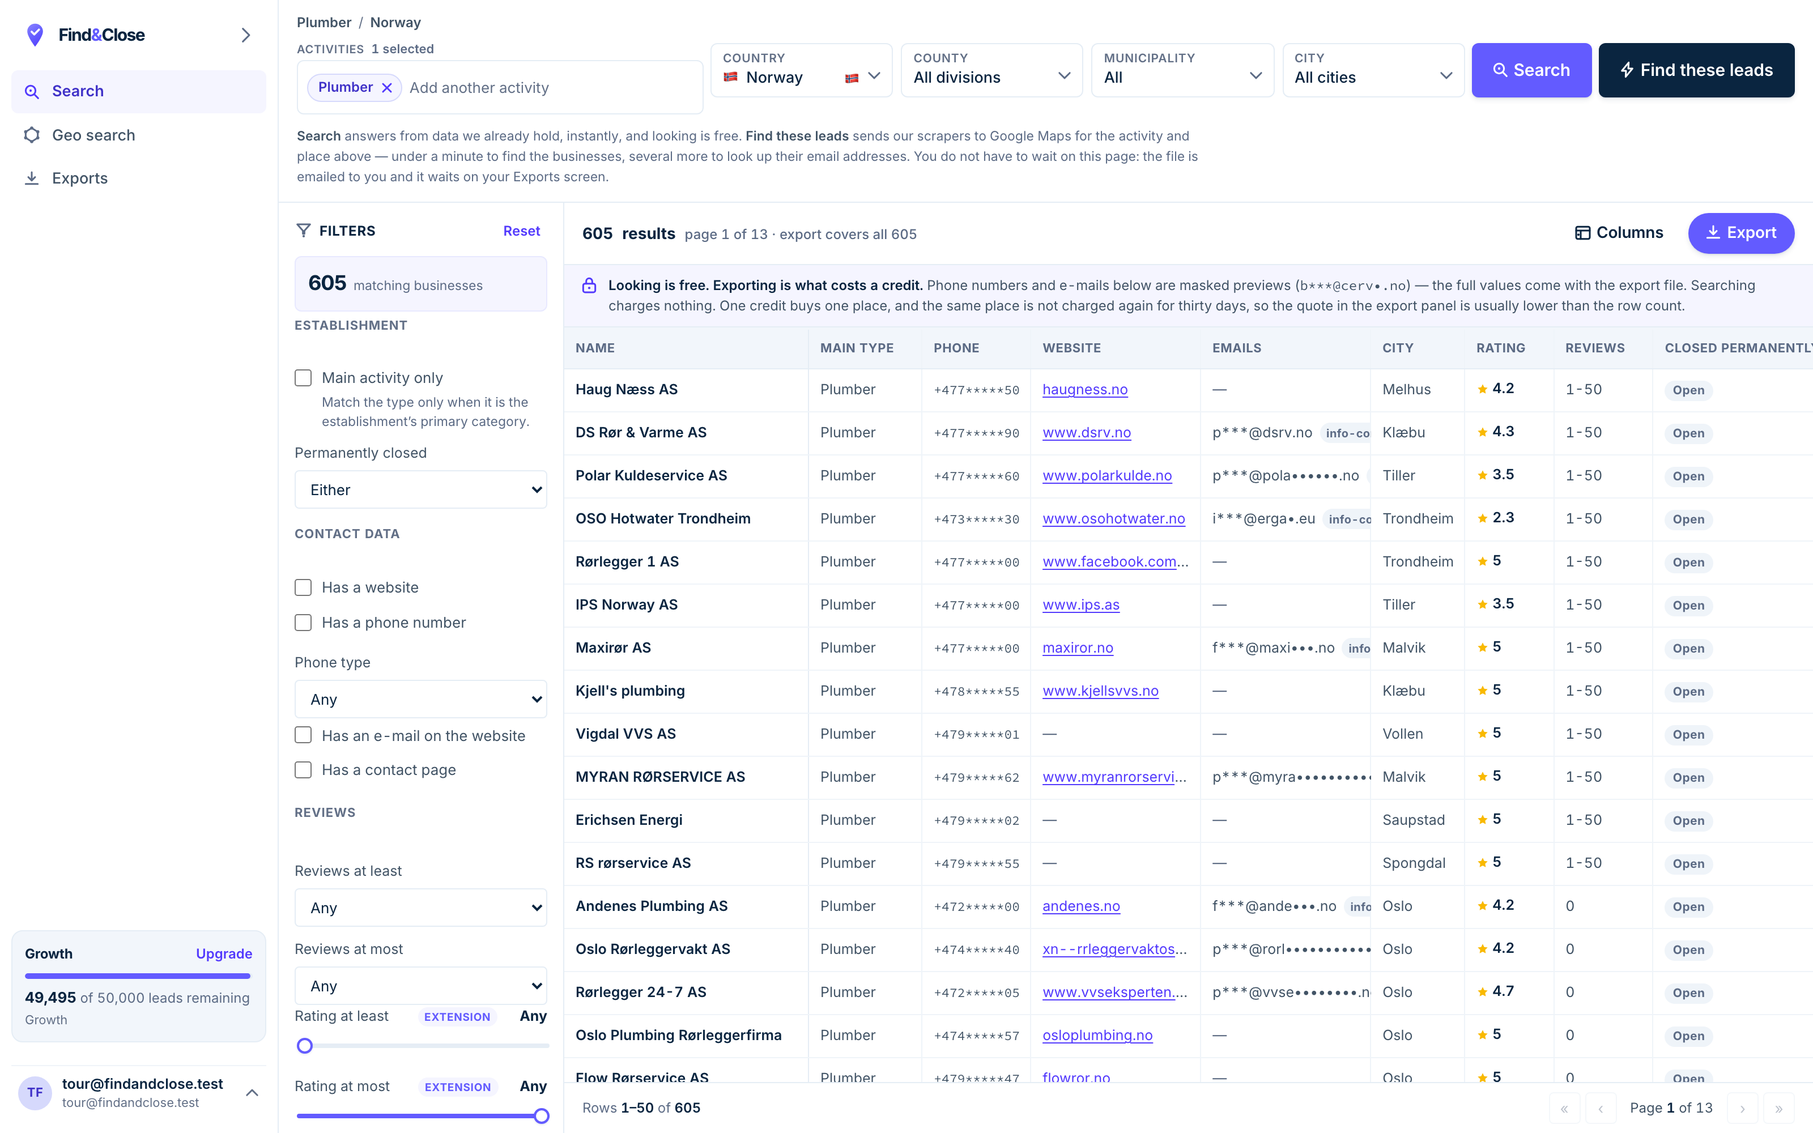The image size is (1813, 1133).
Task: Open Exports in the sidebar
Action: pos(139,178)
